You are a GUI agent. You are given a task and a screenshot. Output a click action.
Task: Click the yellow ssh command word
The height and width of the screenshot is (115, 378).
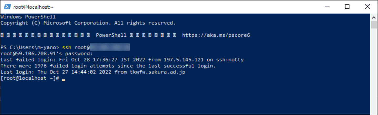[67, 48]
